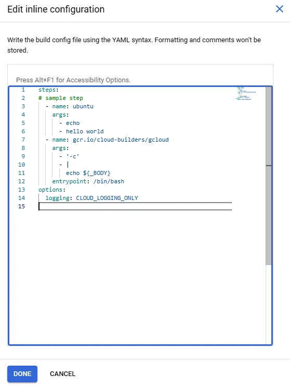Click line number 13 in gutter
290x387 pixels.
tap(22, 190)
